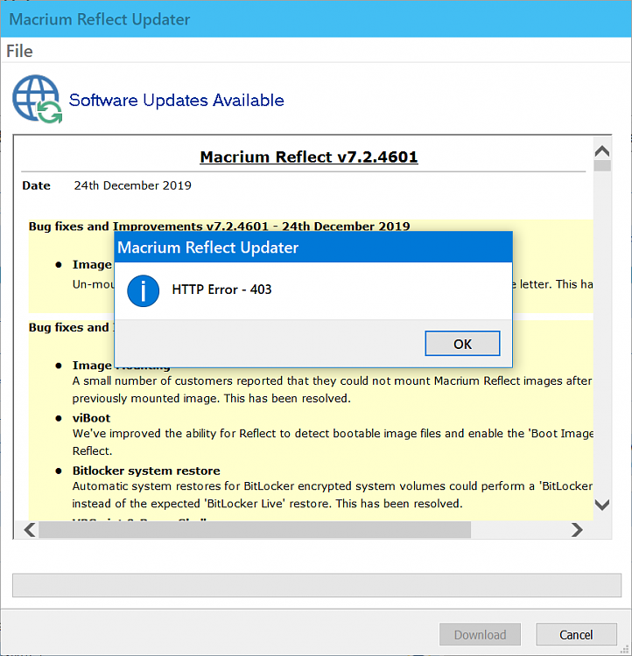Click the 'HTTP Error - 403' message text
The width and height of the screenshot is (632, 656).
221,290
